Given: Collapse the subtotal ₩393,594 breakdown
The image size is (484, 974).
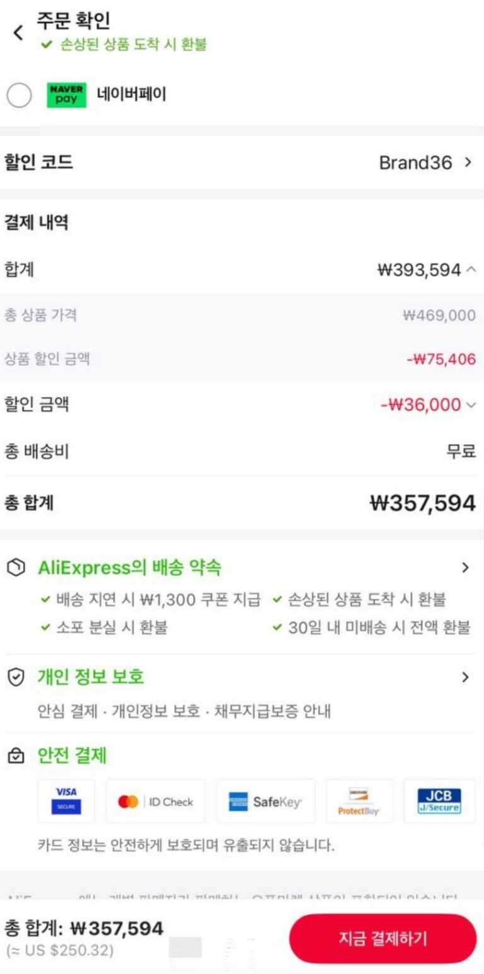Looking at the screenshot, I should tap(471, 270).
